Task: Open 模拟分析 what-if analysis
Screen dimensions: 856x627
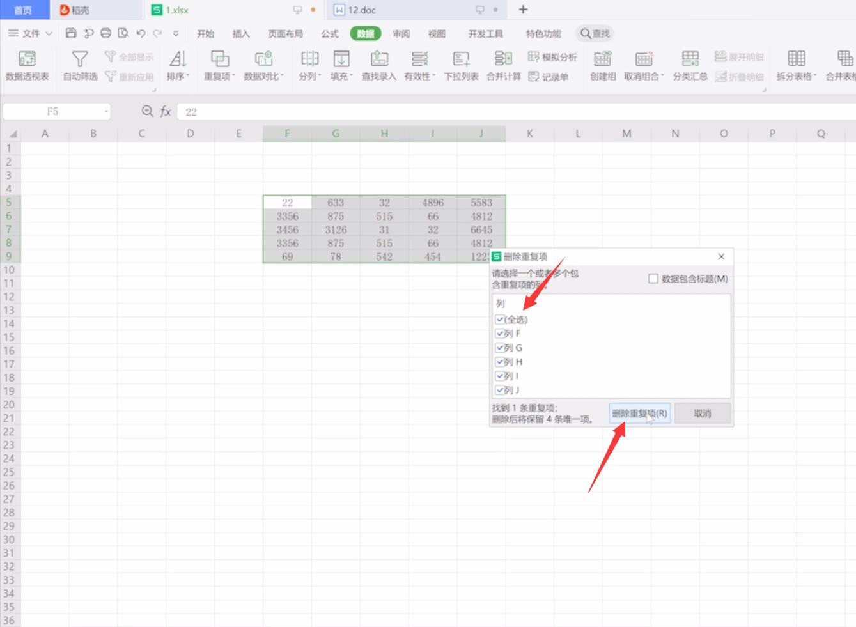Action: tap(552, 57)
